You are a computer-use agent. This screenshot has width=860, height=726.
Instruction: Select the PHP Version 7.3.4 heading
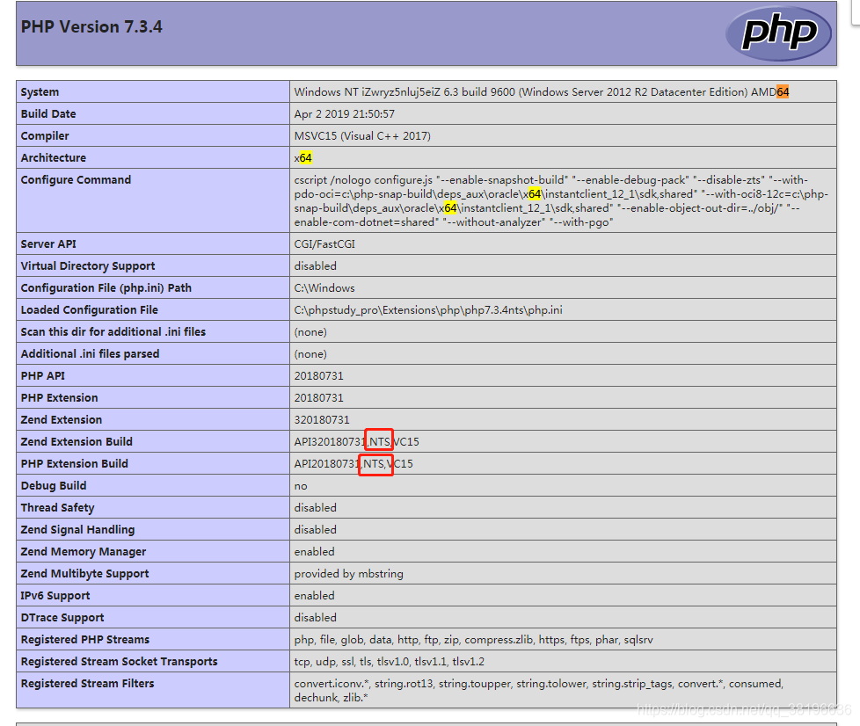coord(91,26)
